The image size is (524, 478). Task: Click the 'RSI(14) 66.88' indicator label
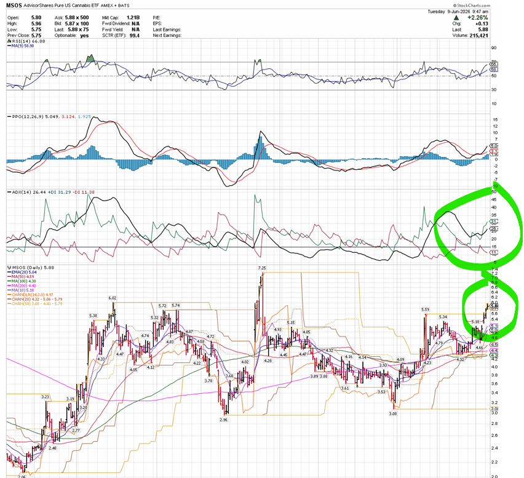(28, 41)
